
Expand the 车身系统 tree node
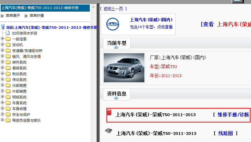2,103
